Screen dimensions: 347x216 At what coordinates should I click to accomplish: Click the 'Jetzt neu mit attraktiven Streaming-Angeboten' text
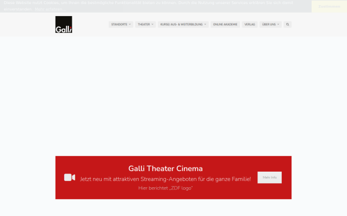tap(165, 179)
